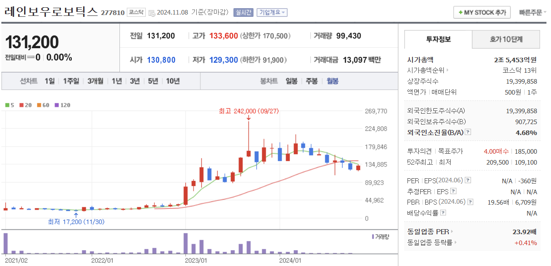Select the 10년 line chart period
The height and width of the screenshot is (266, 551).
173,81
